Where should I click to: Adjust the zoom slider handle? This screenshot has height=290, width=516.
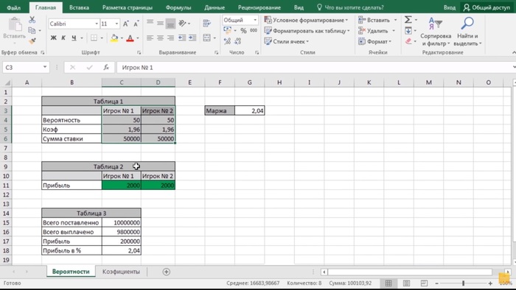point(463,283)
